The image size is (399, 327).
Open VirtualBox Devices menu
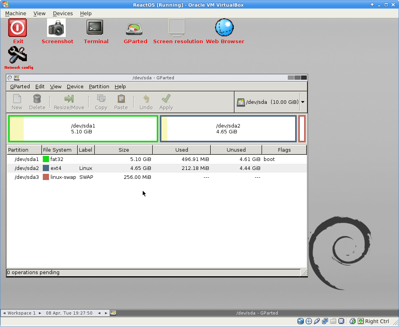pos(63,13)
